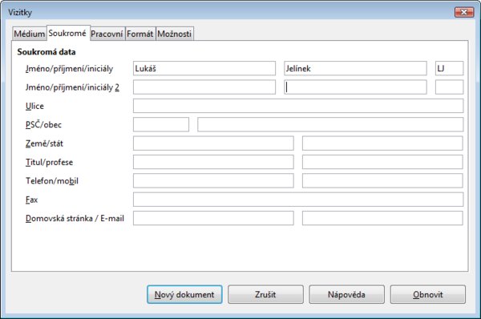Cancel the dialog with Zrušit
The image size is (481, 319).
tap(265, 294)
